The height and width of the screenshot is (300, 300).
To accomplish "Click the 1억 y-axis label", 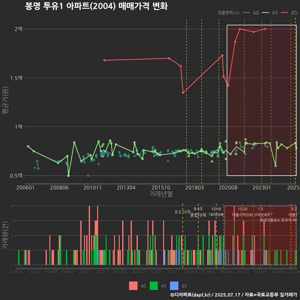I will pos(18,127).
